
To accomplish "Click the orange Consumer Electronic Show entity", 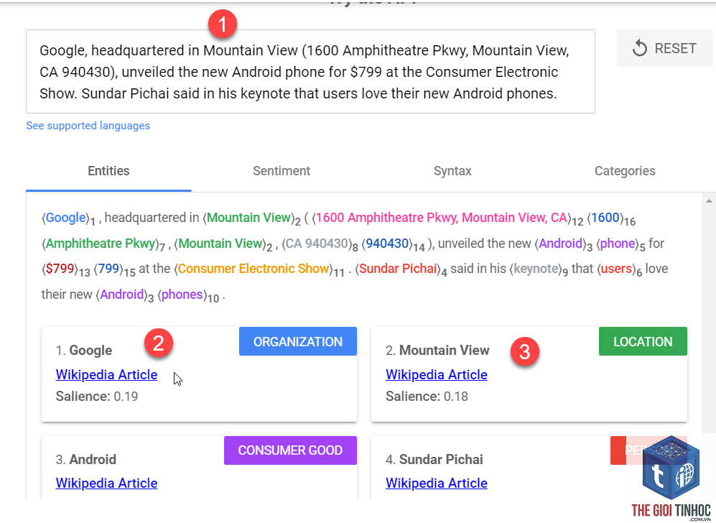I will tap(254, 269).
